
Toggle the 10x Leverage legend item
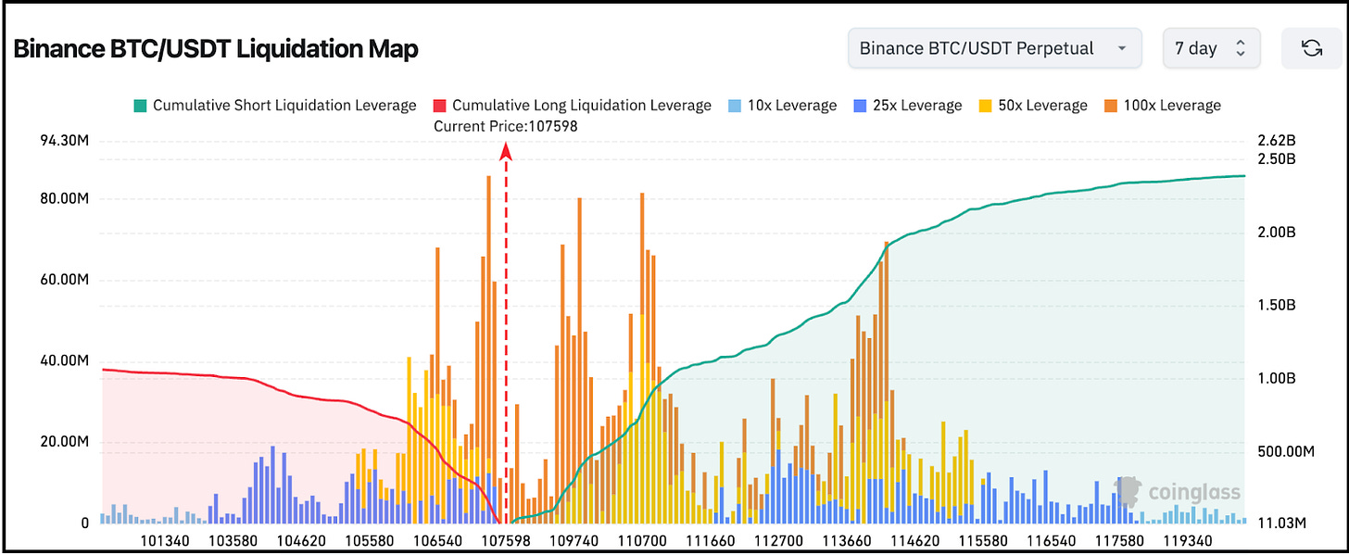pos(782,106)
